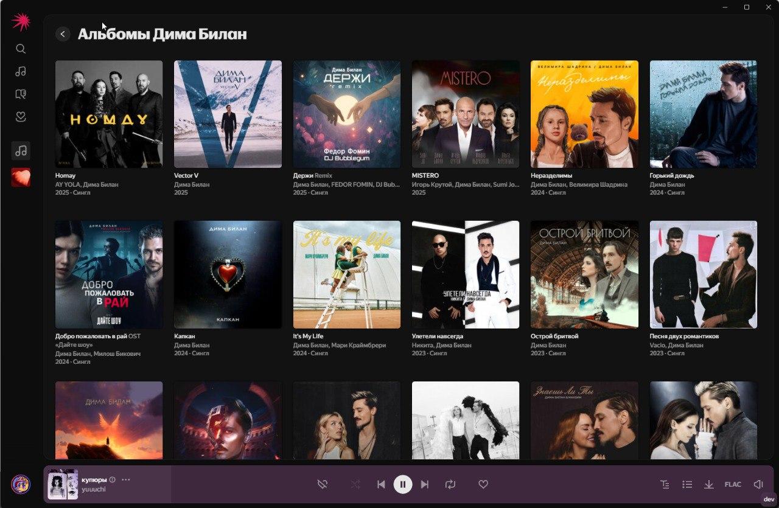Open the heart collection sidebar icon
779x508 pixels.
coord(21,116)
